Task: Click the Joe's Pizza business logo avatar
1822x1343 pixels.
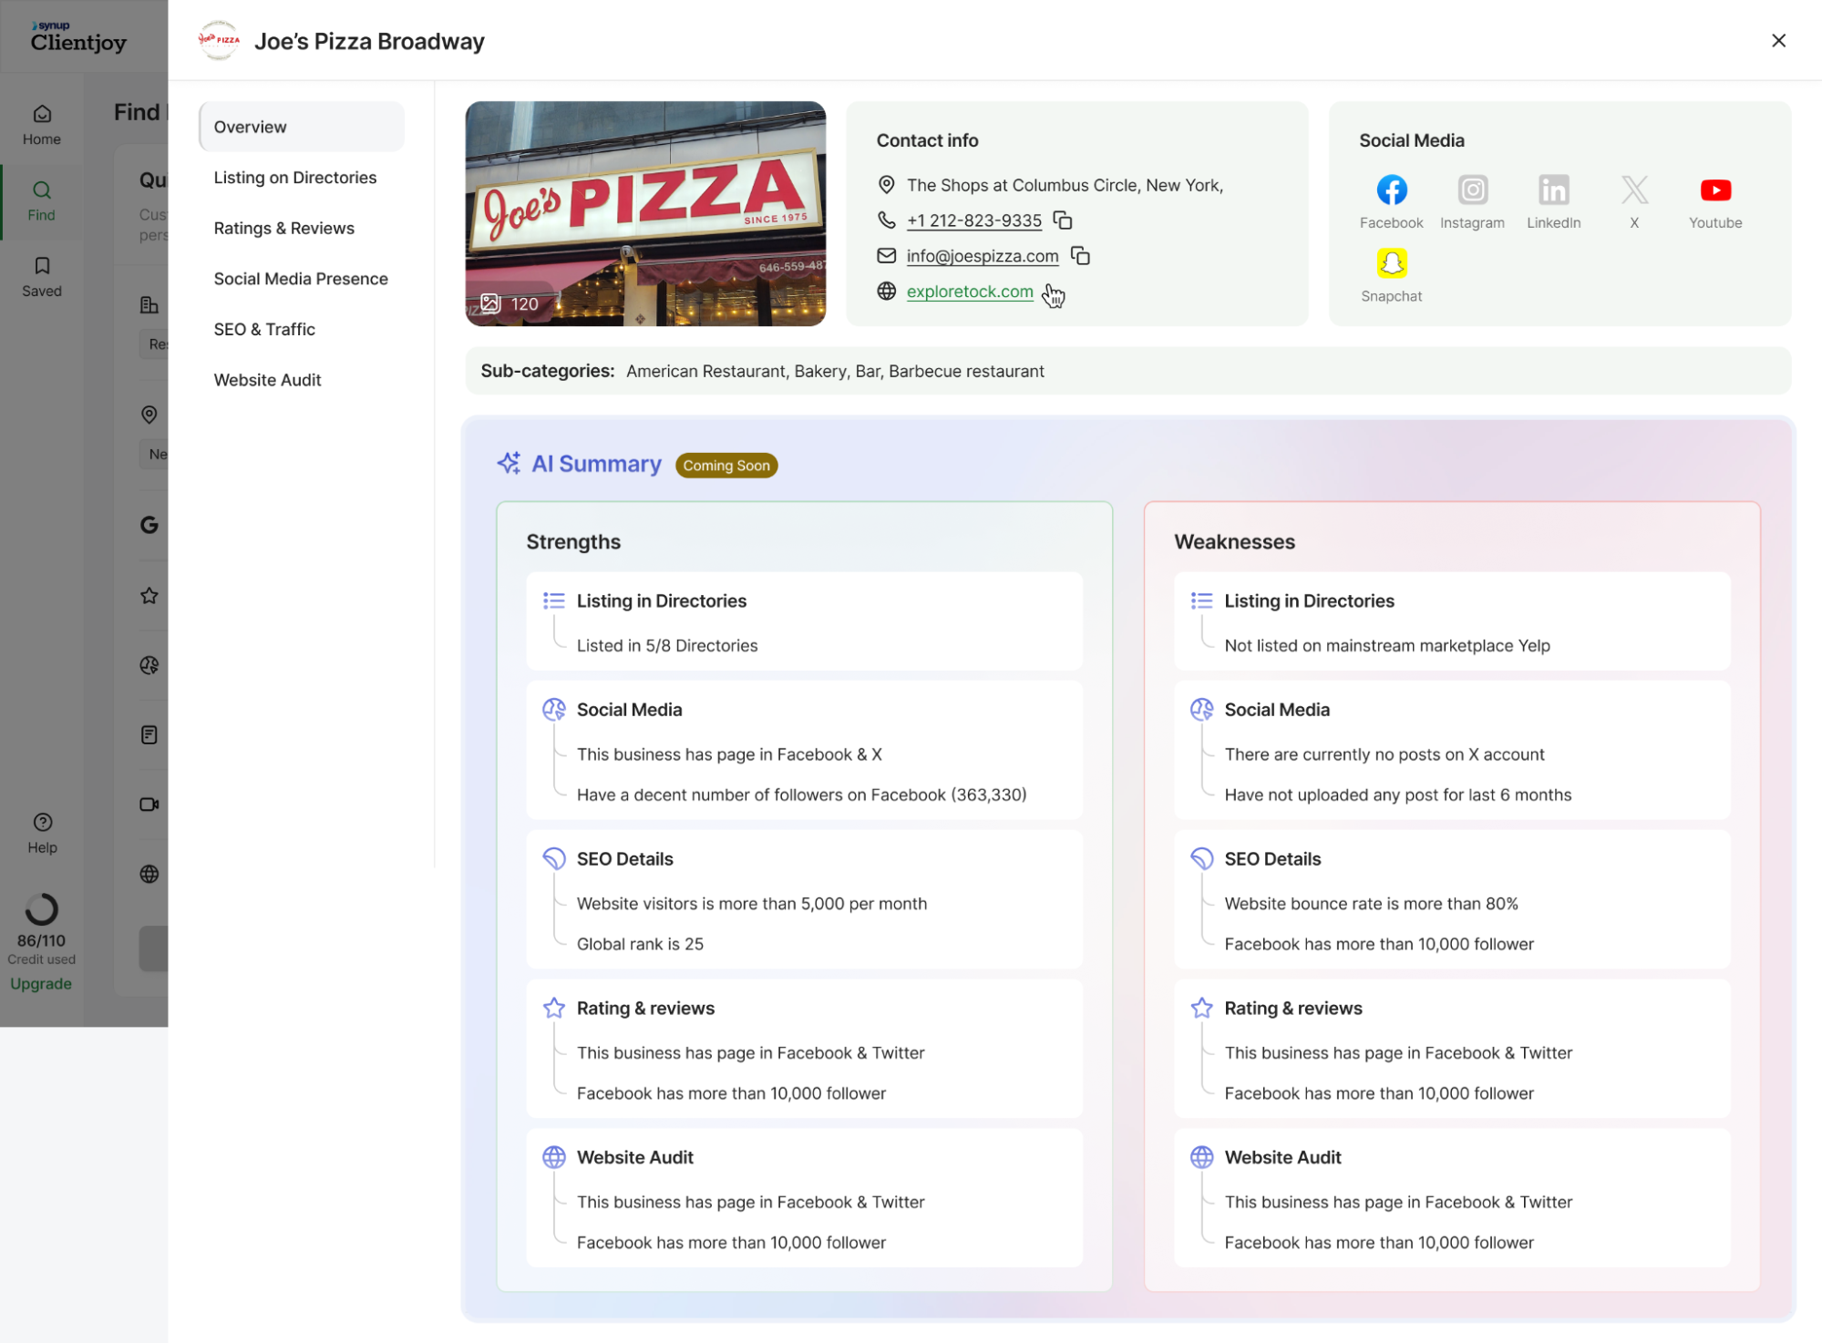Action: point(219,40)
